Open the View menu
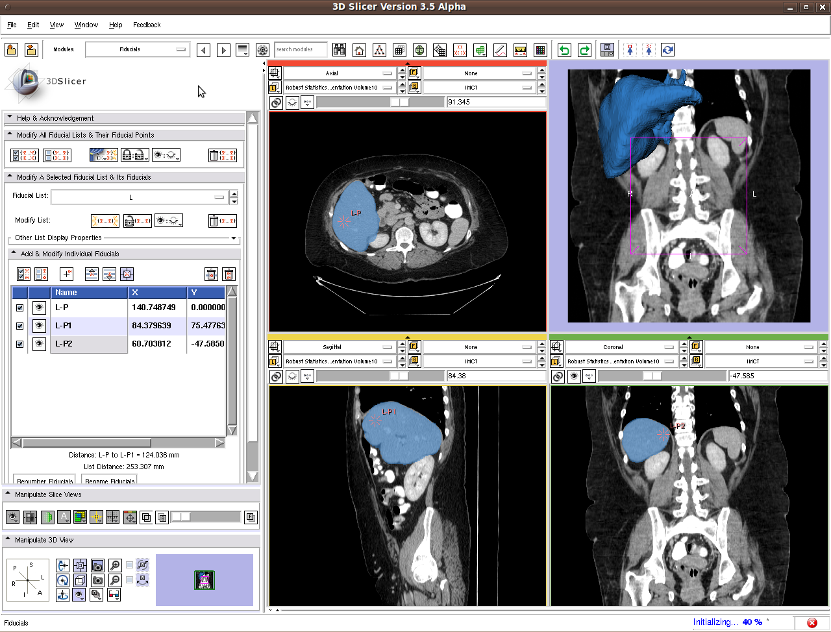This screenshot has width=831, height=632. [x=56, y=25]
